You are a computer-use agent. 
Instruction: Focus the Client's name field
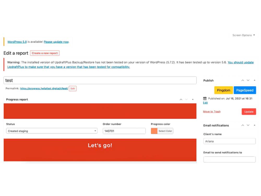point(229,141)
